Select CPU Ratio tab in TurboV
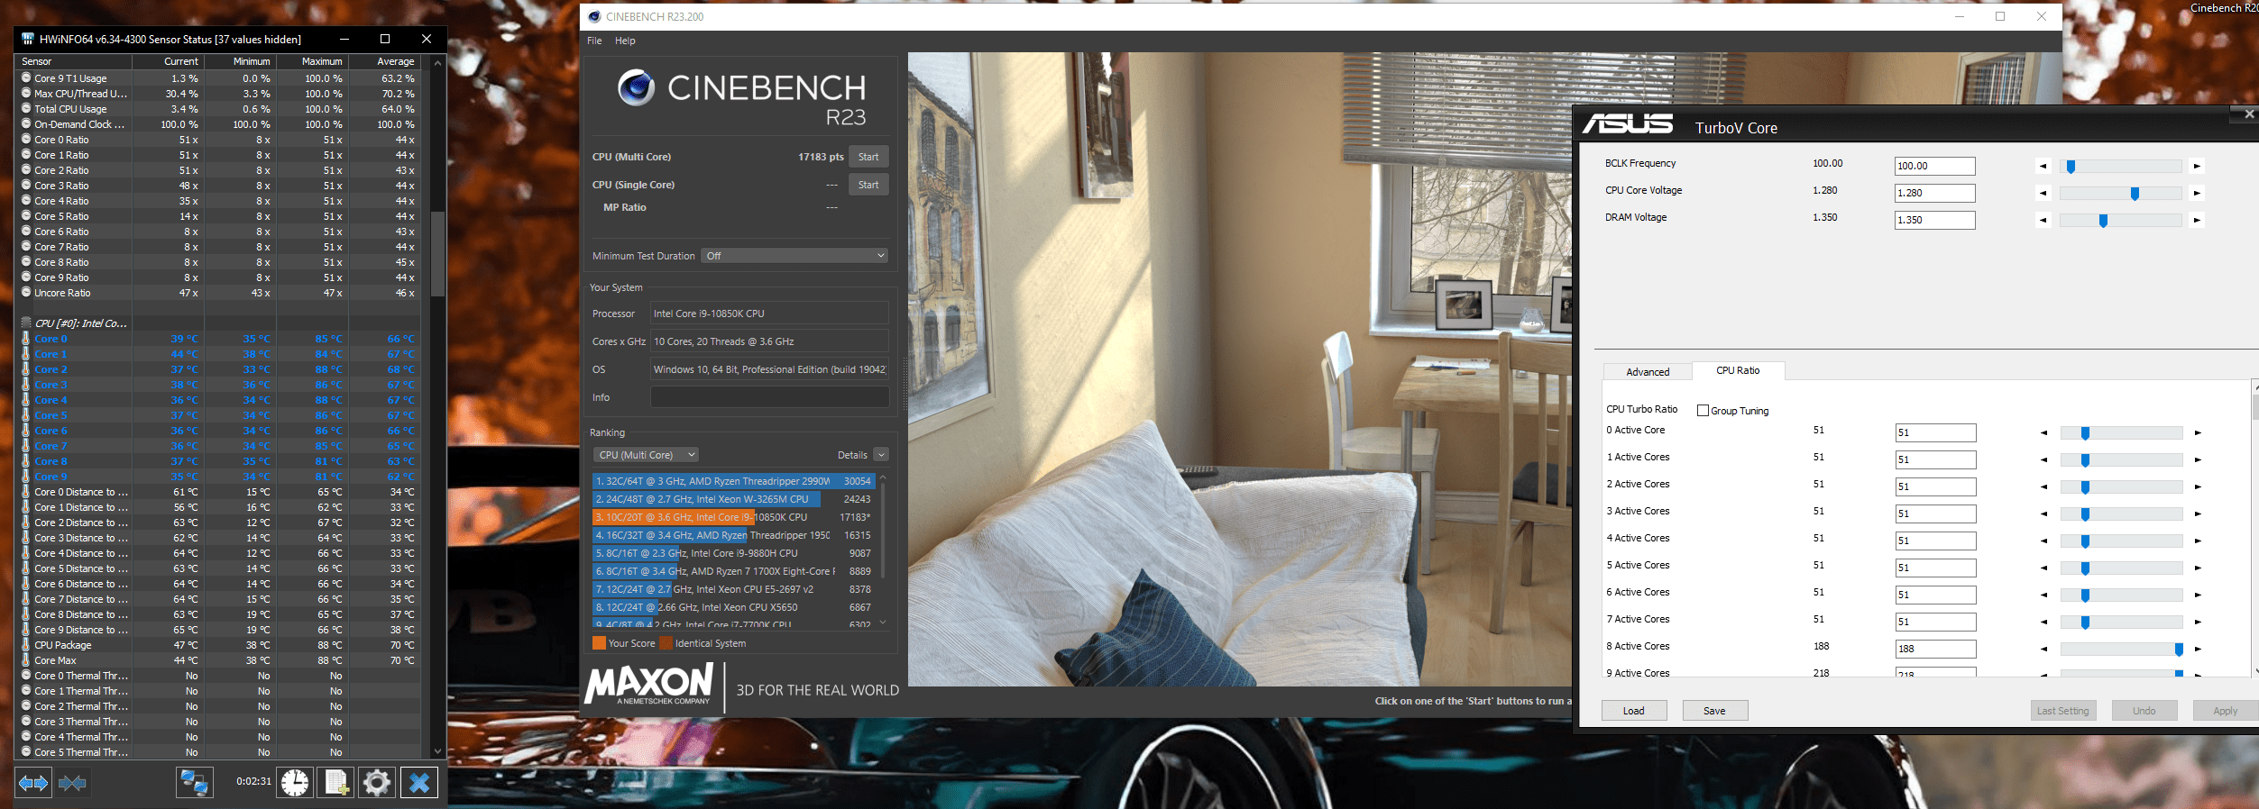Image resolution: width=2259 pixels, height=809 pixels. (1738, 370)
